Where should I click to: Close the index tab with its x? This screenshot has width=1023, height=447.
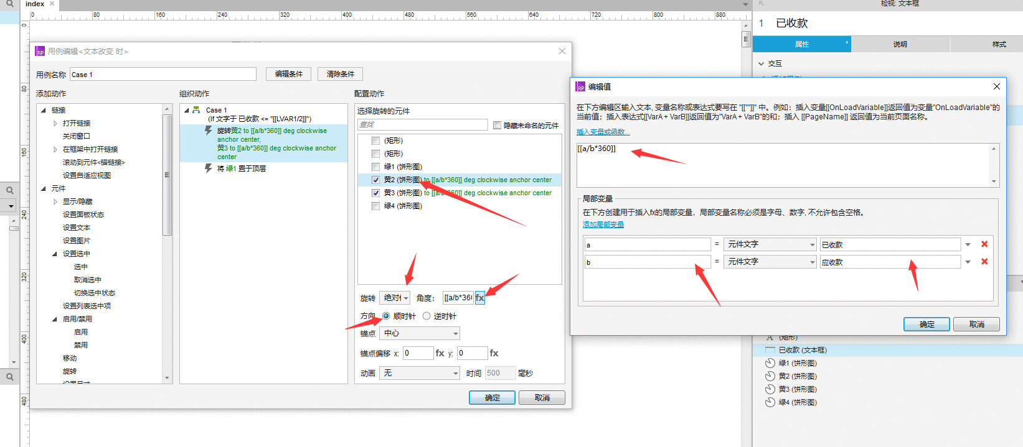52,4
